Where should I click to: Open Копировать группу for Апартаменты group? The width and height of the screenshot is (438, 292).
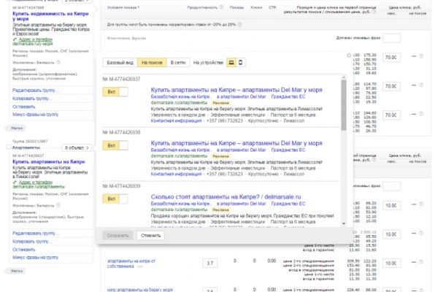32,241
